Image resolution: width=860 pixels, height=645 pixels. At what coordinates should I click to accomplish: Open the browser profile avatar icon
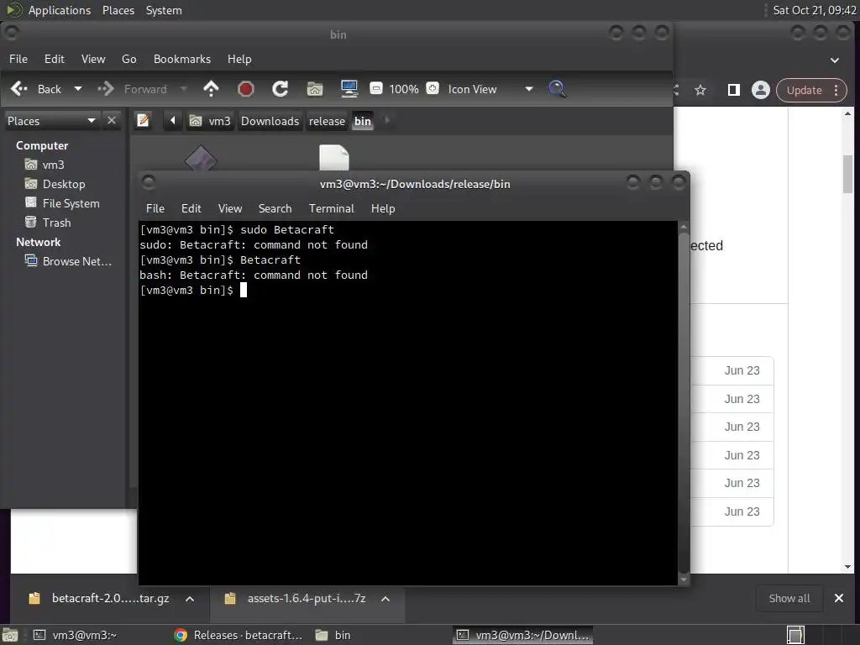pos(761,90)
